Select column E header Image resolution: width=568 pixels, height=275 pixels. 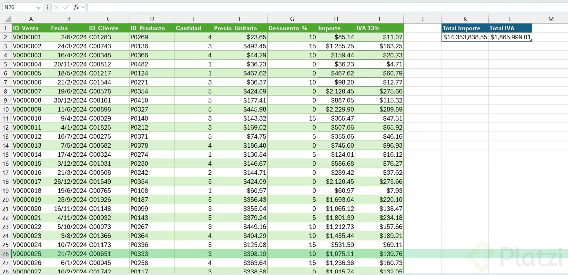click(x=194, y=19)
